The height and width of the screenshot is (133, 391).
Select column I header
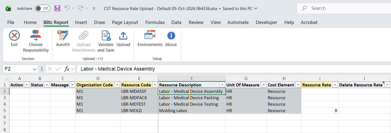tap(320, 79)
